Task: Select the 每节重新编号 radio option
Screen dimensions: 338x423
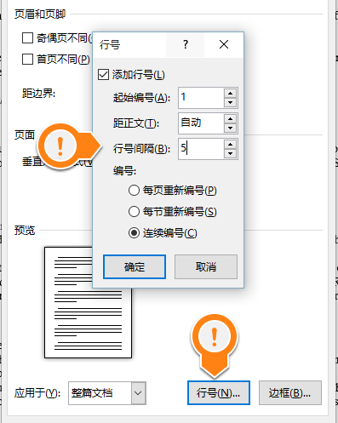Action: tap(134, 212)
